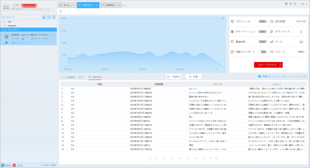This screenshot has height=168, width=310.
Task: Toggle the 重複排除 OFF switch
Action: [x=262, y=42]
